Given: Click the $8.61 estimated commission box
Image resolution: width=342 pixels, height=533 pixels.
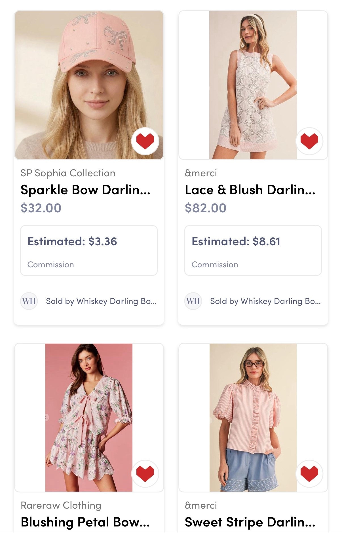Looking at the screenshot, I should pyautogui.click(x=253, y=250).
